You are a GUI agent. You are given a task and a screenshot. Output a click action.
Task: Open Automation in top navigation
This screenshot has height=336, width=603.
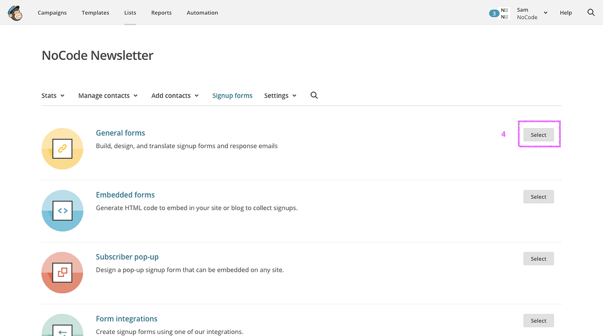point(203,13)
